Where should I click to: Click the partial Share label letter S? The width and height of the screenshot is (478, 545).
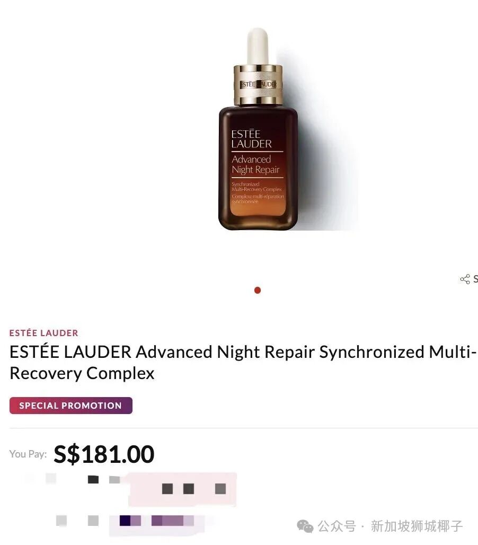[x=475, y=279]
